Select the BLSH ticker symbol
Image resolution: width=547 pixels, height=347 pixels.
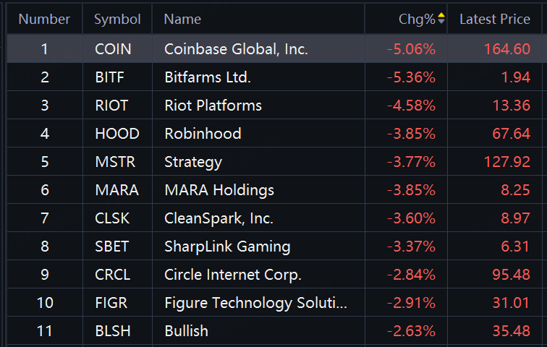coord(112,331)
